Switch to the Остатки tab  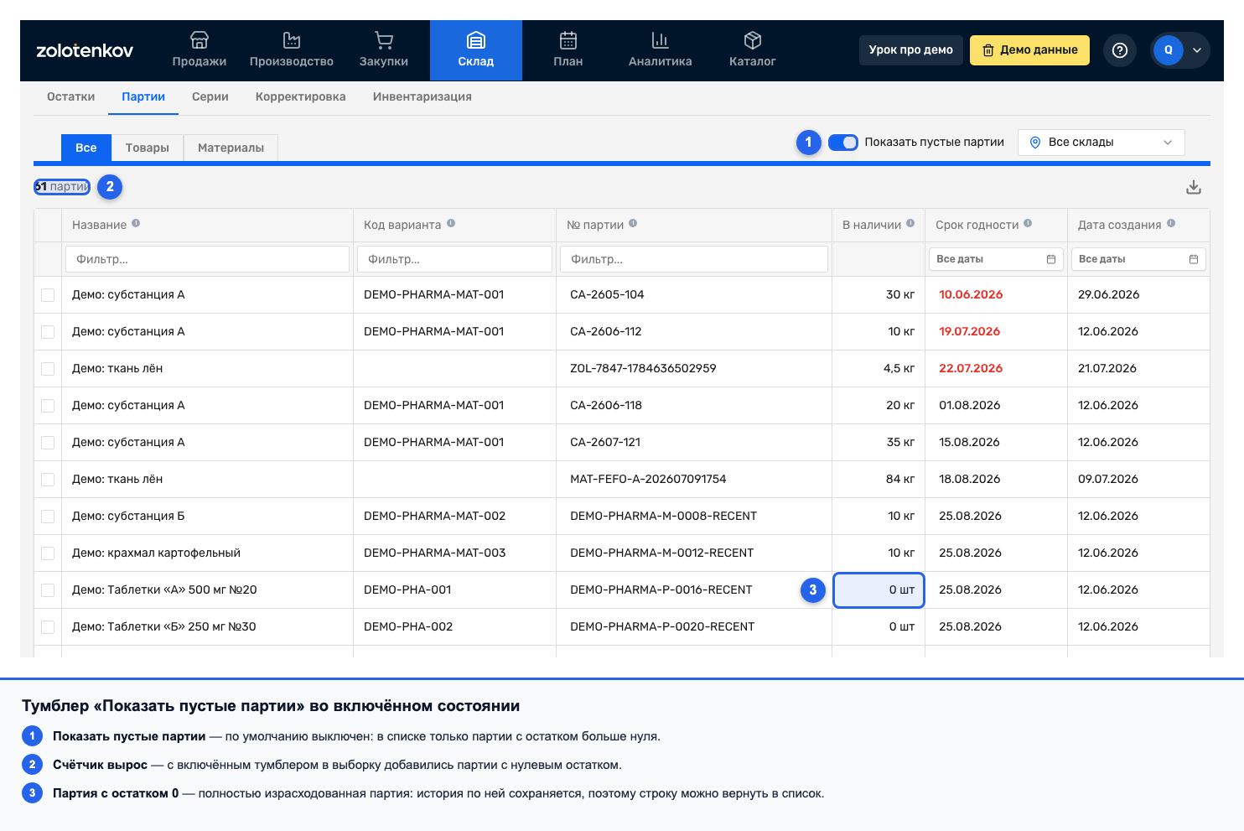71,96
